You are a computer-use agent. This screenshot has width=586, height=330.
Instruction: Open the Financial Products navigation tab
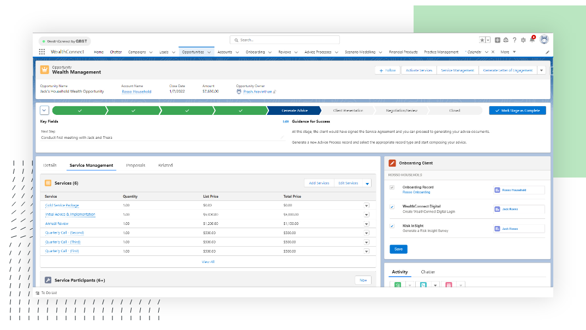[x=403, y=52]
